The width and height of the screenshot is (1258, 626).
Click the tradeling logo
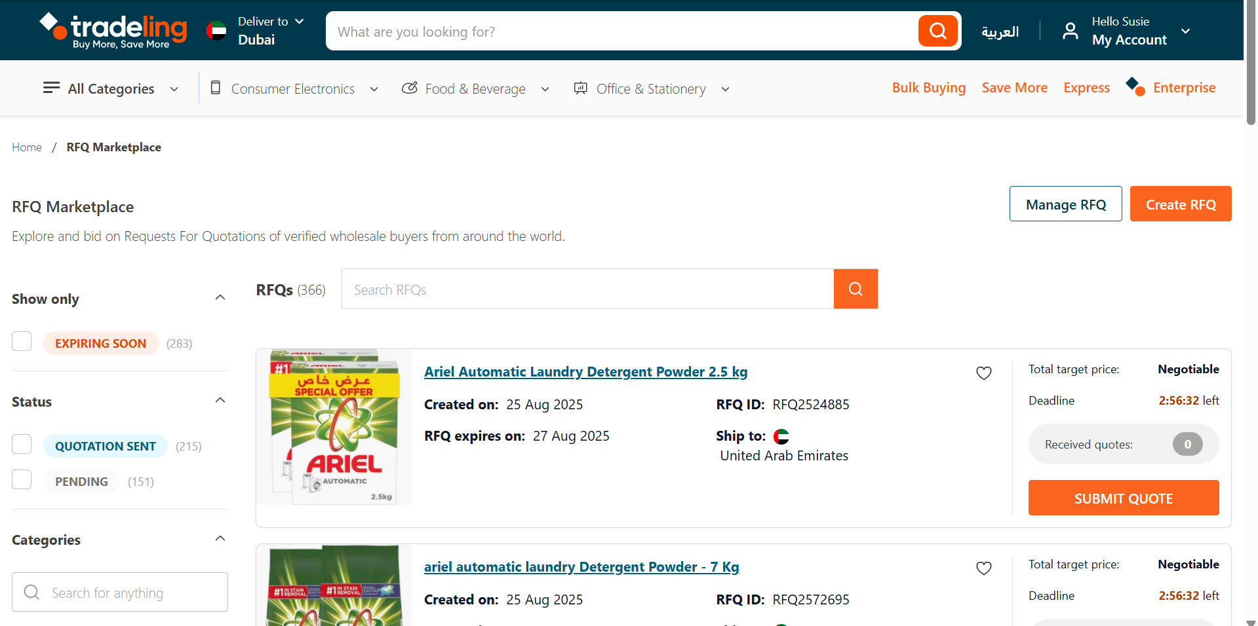point(113,30)
